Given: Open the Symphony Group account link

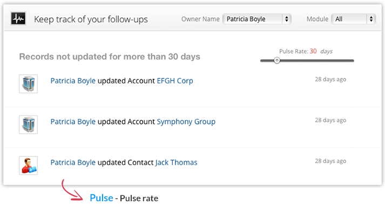Looking at the screenshot, I should [186, 122].
